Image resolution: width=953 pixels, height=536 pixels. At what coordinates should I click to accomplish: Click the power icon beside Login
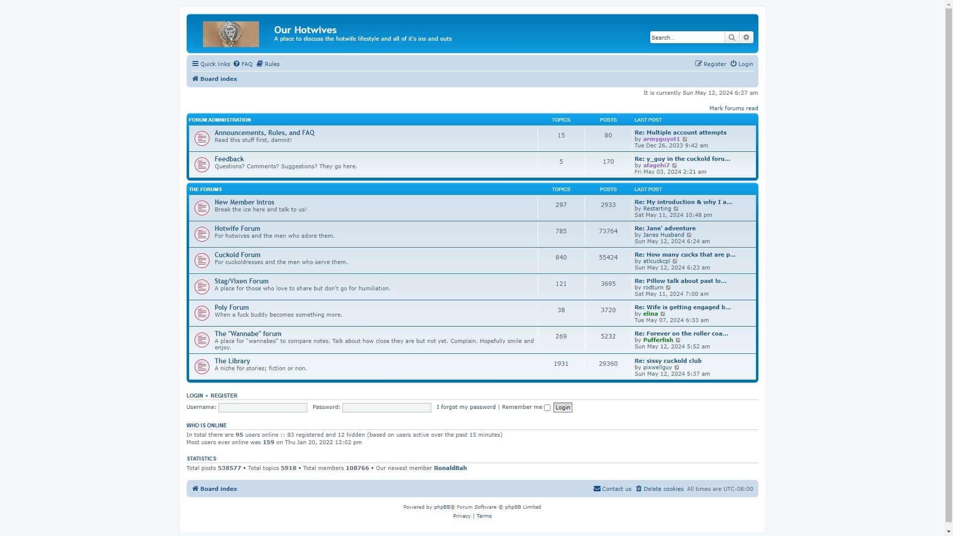(733, 64)
